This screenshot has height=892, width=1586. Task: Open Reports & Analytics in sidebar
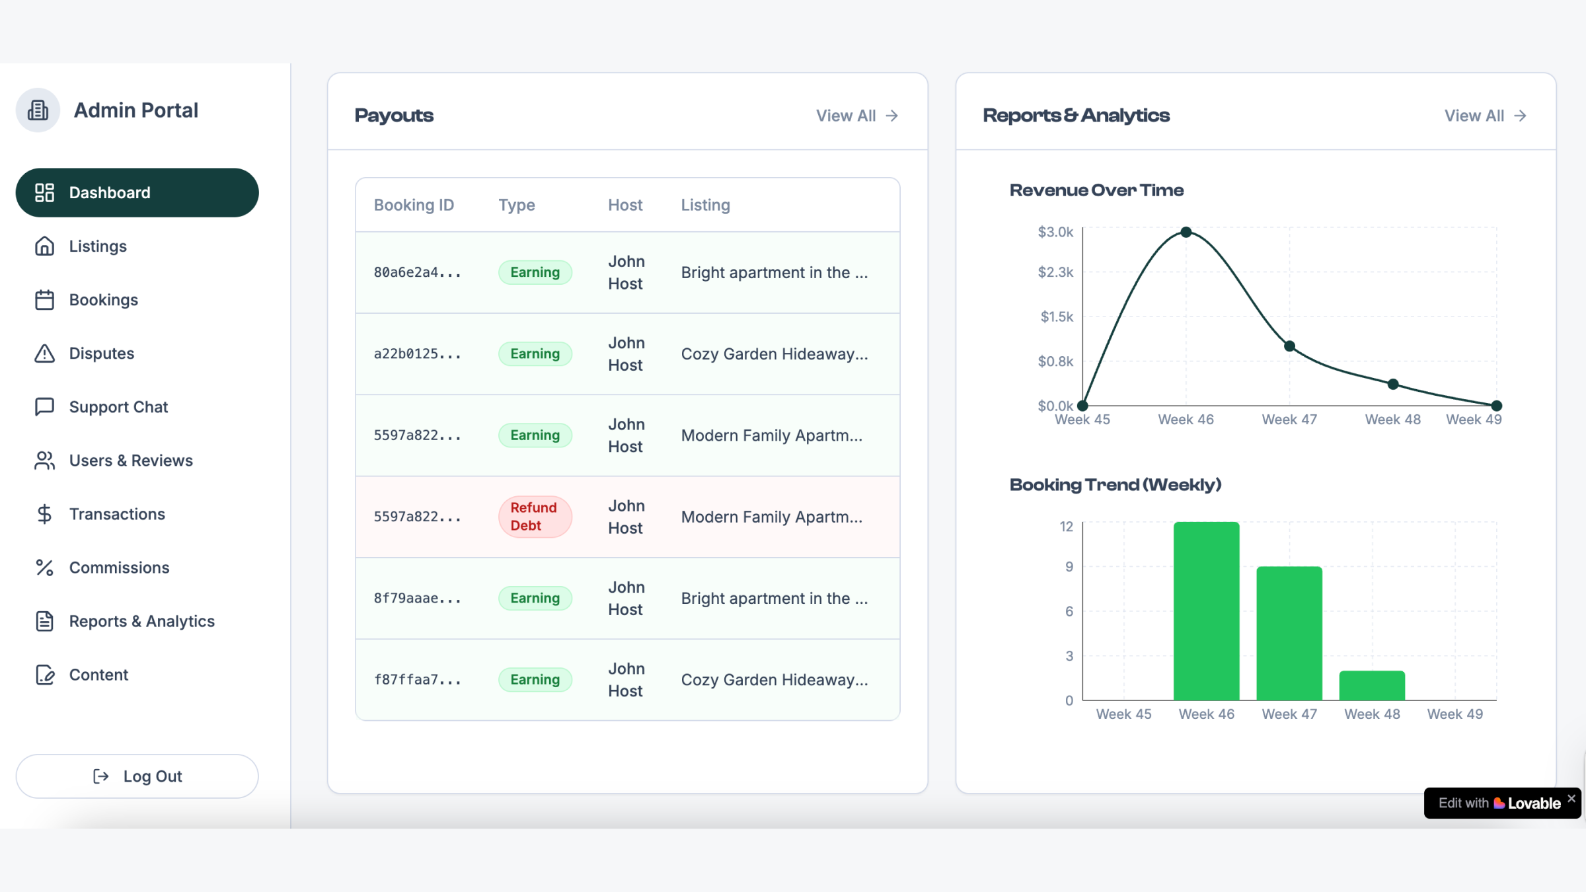point(141,621)
